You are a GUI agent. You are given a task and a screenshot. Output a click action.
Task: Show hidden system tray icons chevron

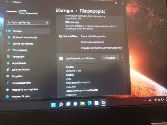tap(145, 100)
